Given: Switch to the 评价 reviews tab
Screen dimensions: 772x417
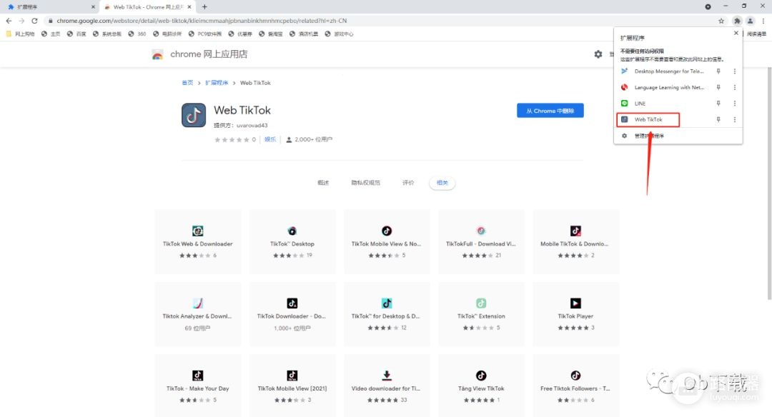Looking at the screenshot, I should click(x=408, y=183).
